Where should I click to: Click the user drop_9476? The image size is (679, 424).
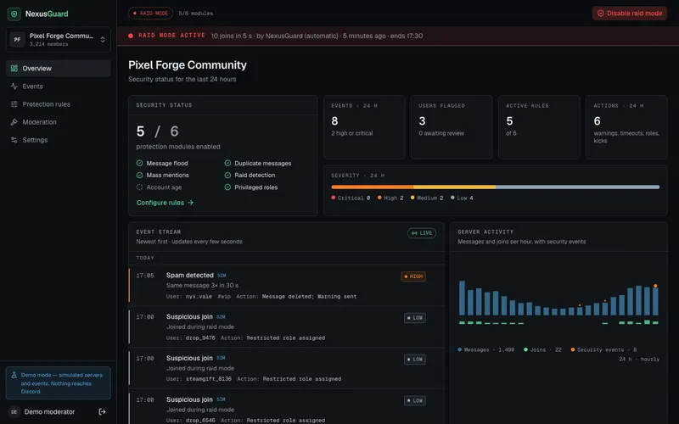[200, 338]
